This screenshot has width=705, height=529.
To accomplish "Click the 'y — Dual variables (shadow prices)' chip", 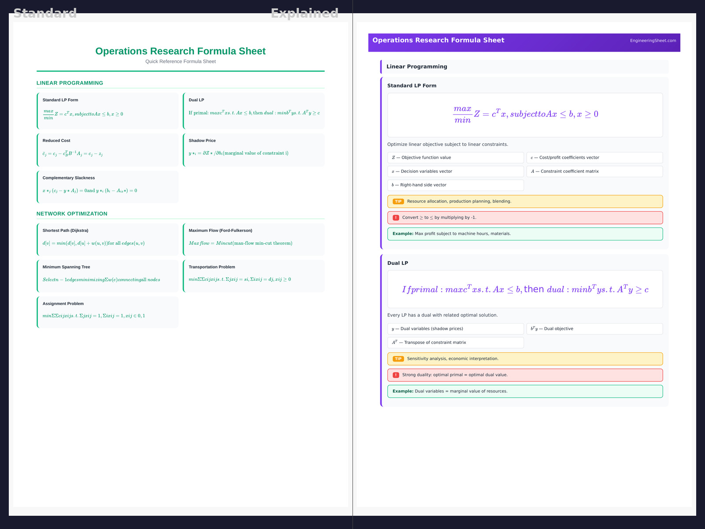I will coord(455,329).
